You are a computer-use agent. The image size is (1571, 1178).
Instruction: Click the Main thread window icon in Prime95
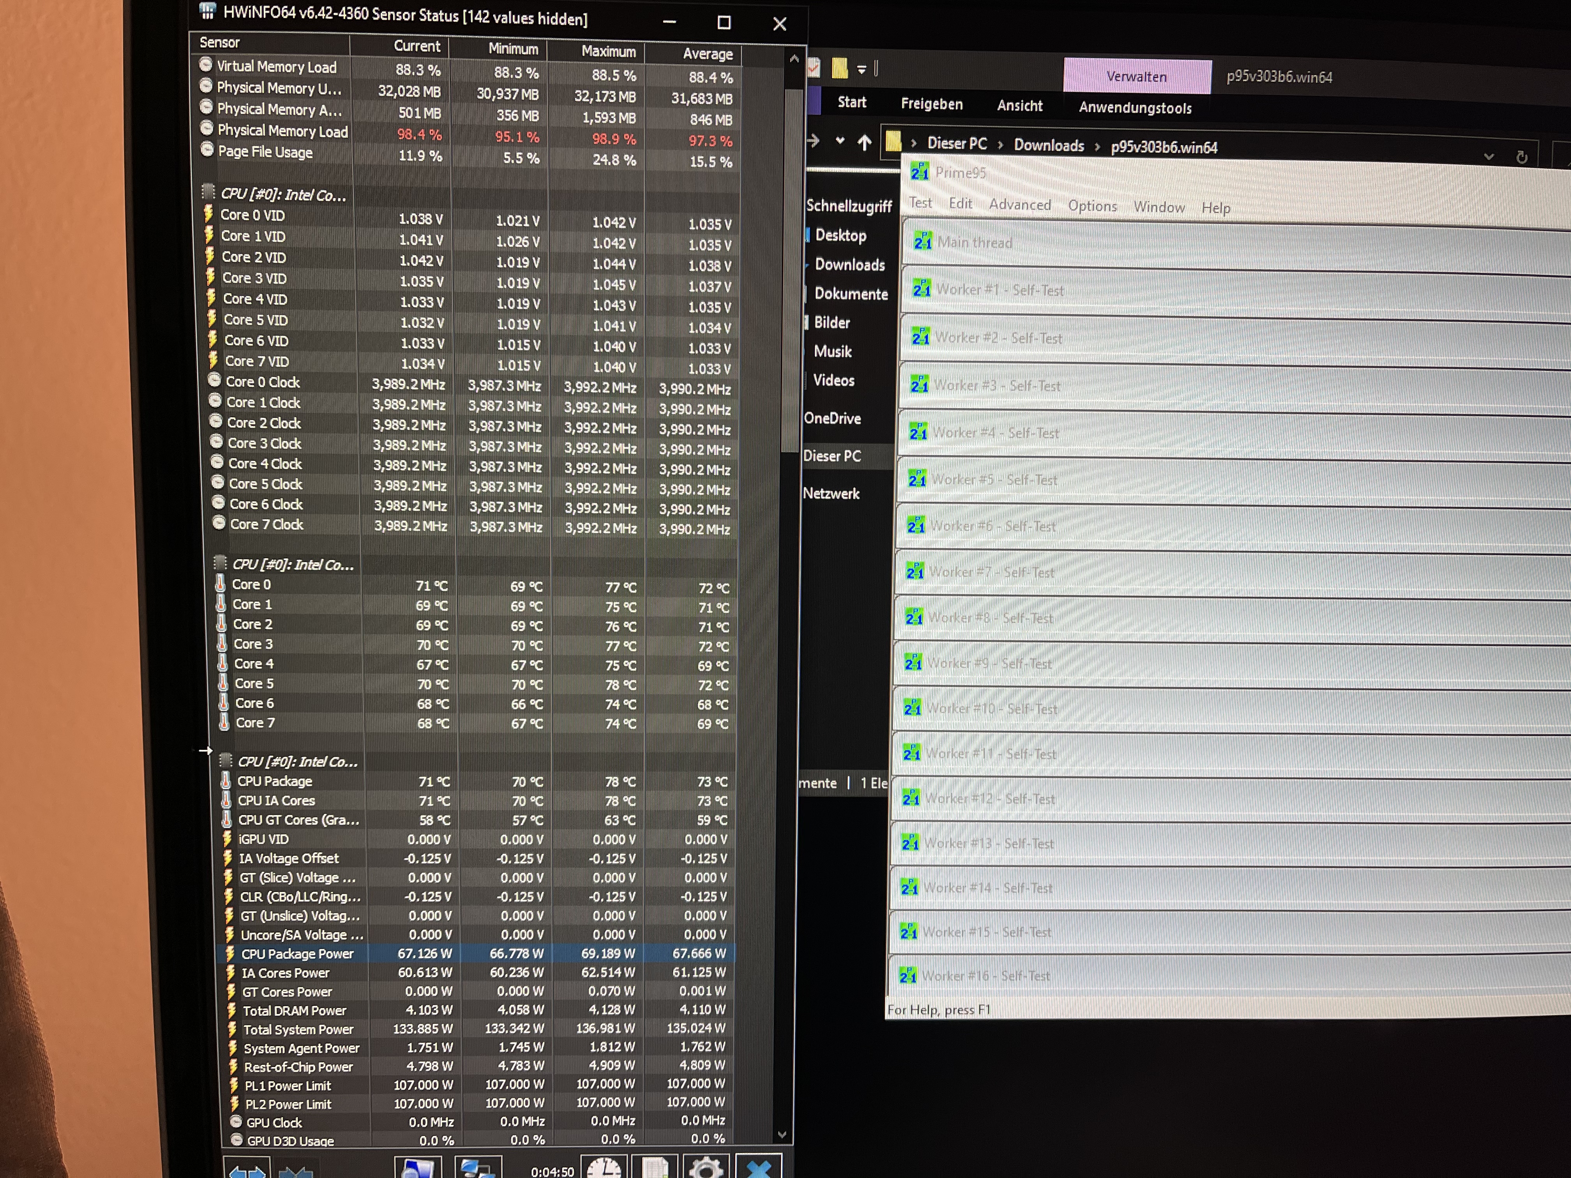click(923, 241)
